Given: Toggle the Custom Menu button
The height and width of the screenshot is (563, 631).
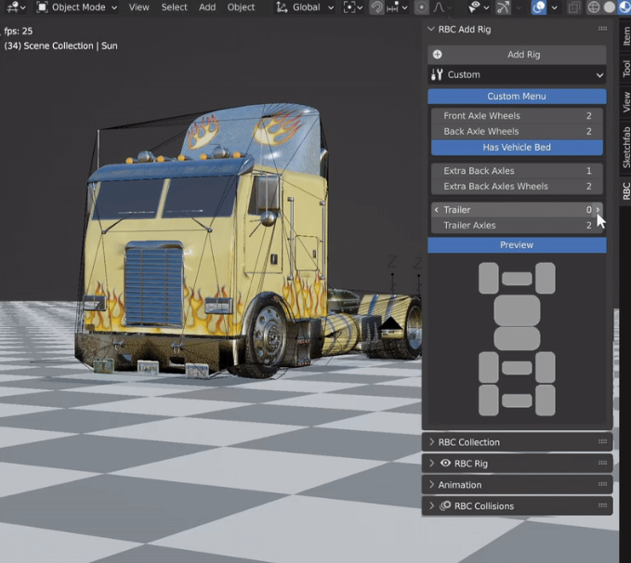Looking at the screenshot, I should pos(517,97).
